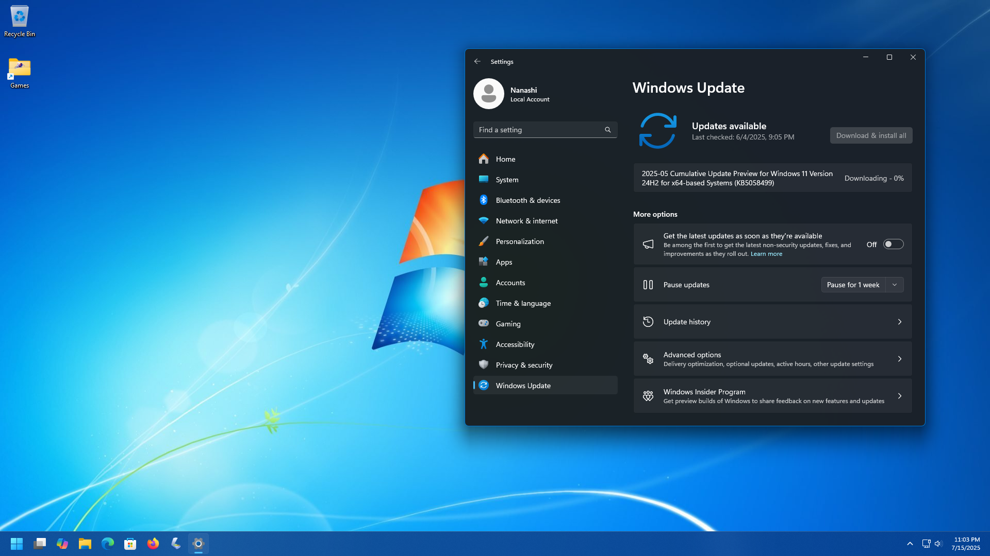Click the taskbar clock and date

click(x=966, y=544)
